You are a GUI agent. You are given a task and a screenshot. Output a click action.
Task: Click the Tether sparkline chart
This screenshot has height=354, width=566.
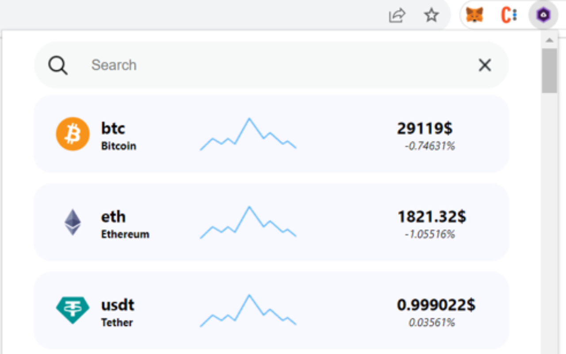pos(248,311)
